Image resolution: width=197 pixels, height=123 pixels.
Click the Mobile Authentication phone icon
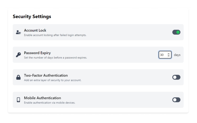click(18, 100)
